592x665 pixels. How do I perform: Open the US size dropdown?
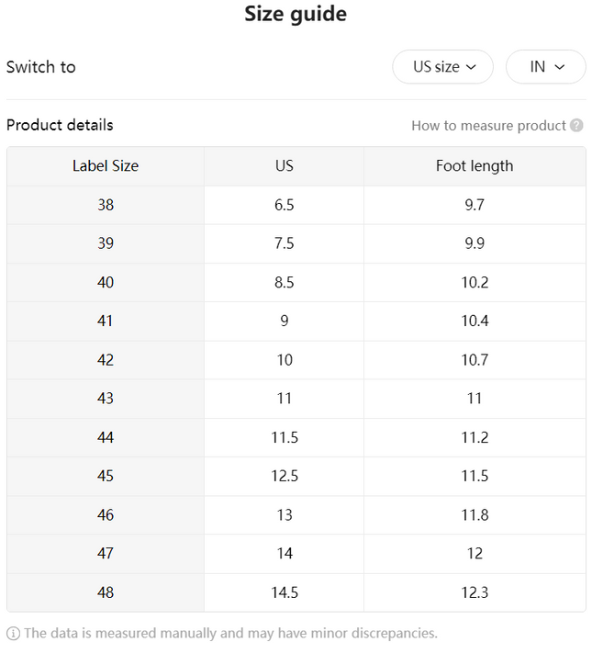point(442,66)
